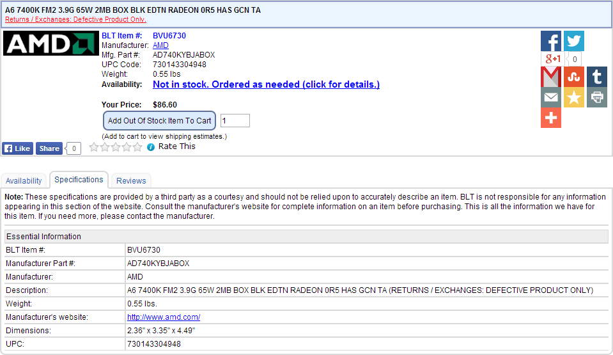The height and width of the screenshot is (355, 613).
Task: Tweet this product via Twitter icon
Action: (574, 41)
